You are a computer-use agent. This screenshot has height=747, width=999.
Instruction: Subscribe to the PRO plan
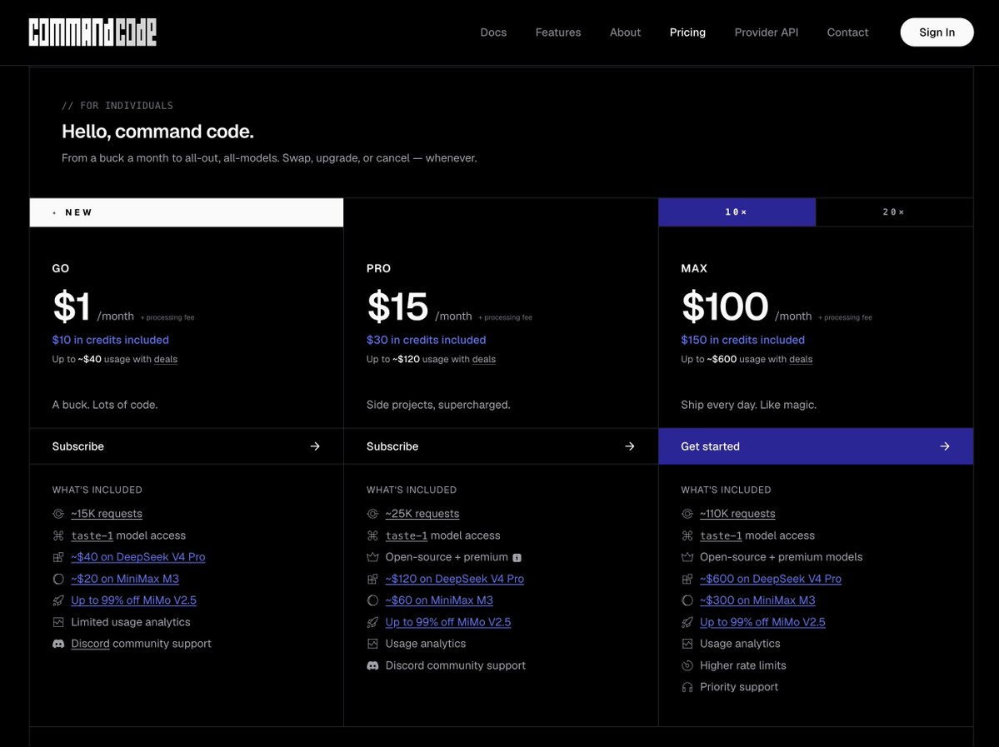click(501, 446)
